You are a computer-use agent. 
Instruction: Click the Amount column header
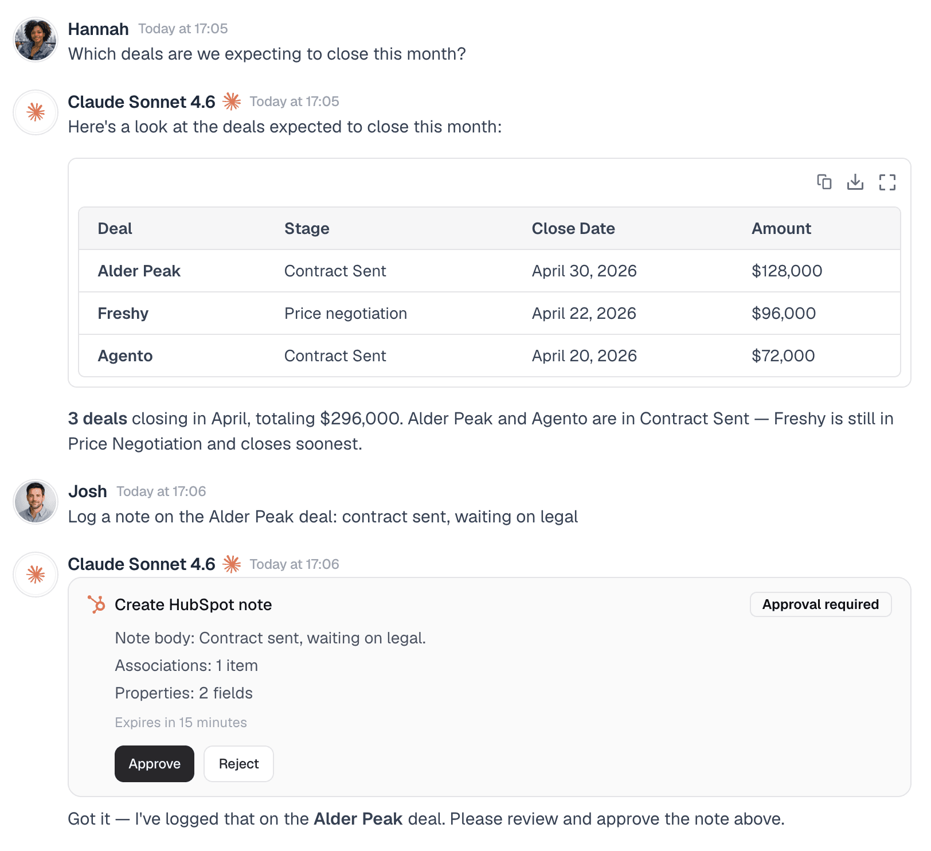pyautogui.click(x=781, y=228)
